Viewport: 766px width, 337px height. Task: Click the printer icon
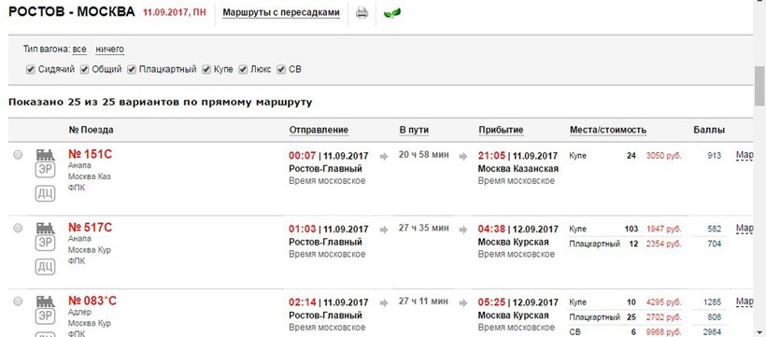pos(362,13)
